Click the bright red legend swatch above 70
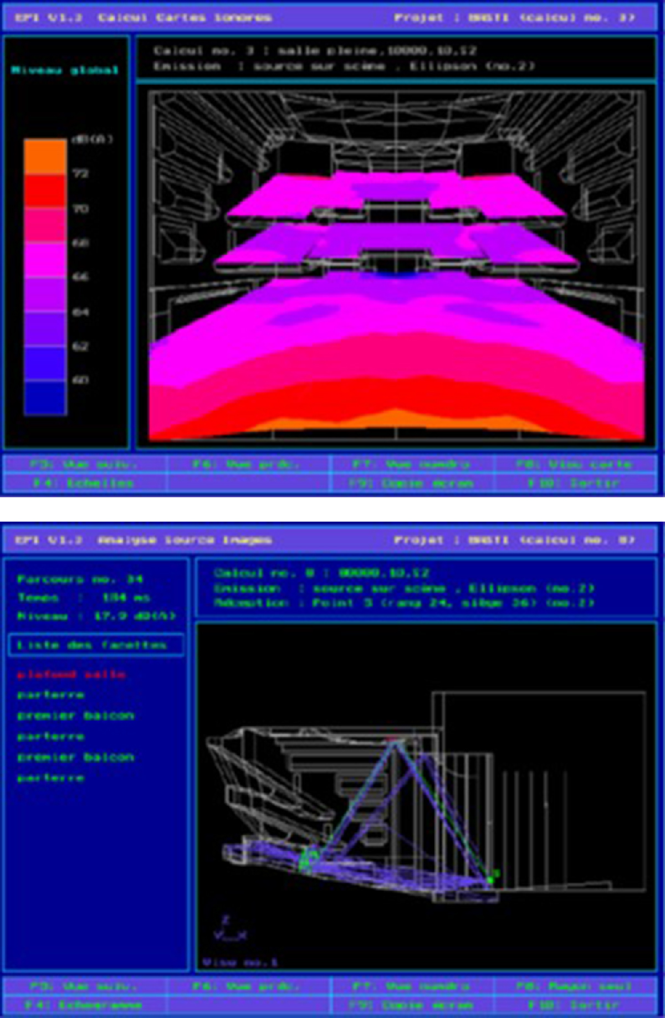665x1018 pixels. tap(45, 191)
